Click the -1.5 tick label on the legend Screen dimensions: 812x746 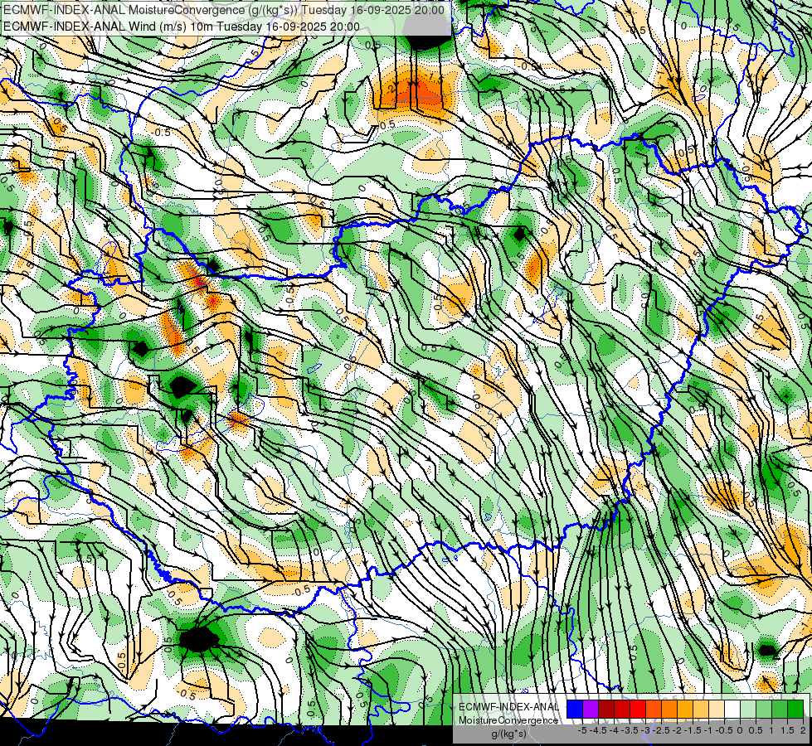[693, 730]
